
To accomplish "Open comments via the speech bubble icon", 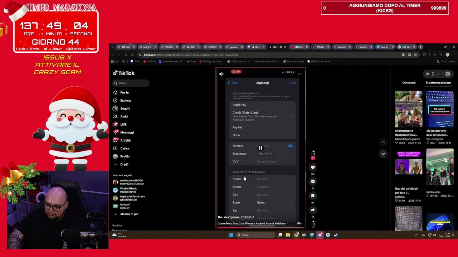I will point(313,181).
